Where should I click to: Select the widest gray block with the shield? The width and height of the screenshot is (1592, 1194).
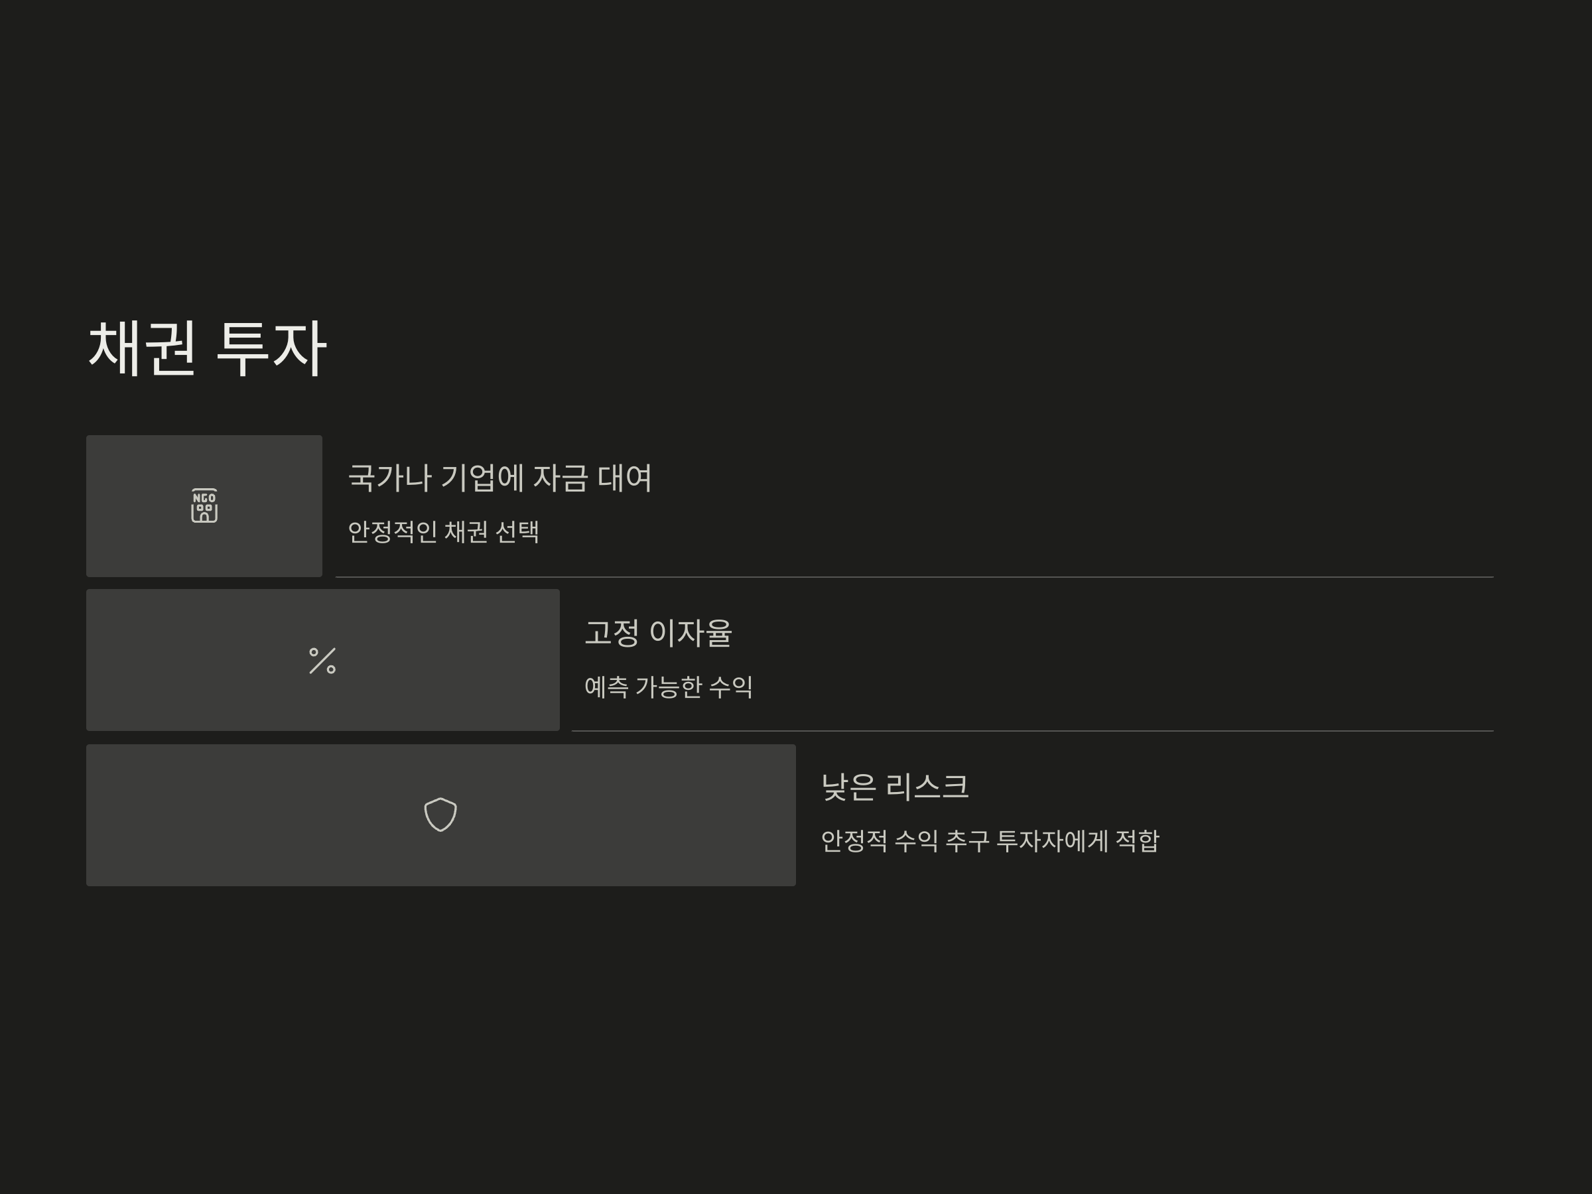[441, 815]
